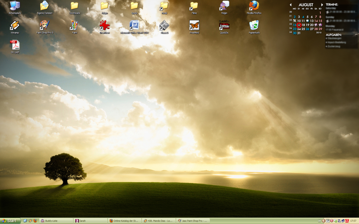Click blue date 26 in the calendar
Viewport: 359px width, 224px height.
pos(307,29)
